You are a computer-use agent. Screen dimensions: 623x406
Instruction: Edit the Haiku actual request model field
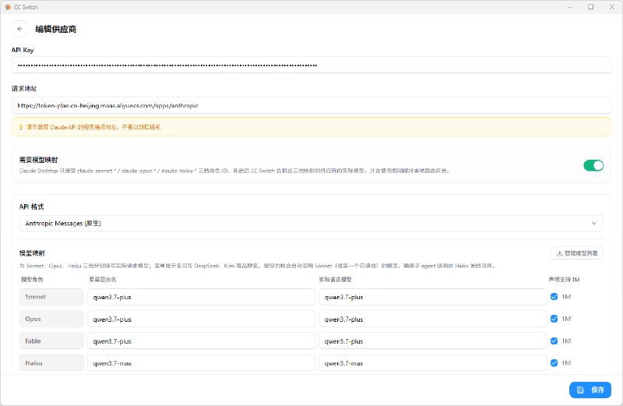[x=432, y=363]
